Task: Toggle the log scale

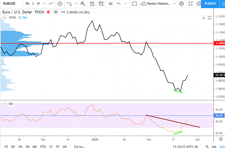Action: pos(214,147)
